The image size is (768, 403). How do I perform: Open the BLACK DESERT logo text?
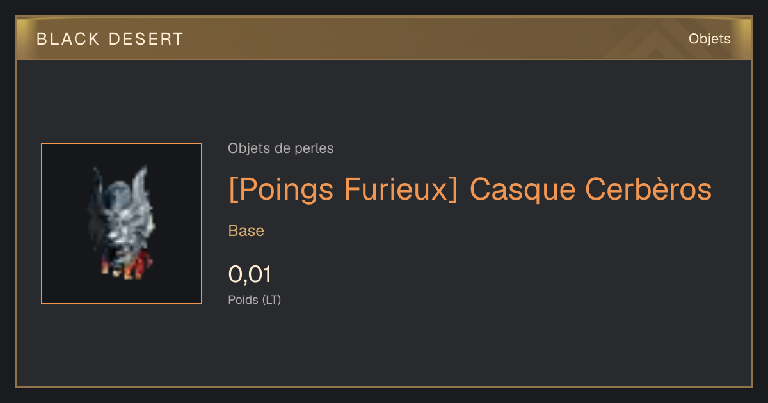point(110,39)
